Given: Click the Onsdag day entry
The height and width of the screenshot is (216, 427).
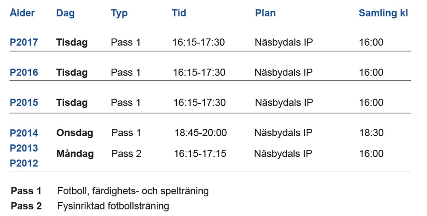Looking at the screenshot, I should [x=75, y=133].
